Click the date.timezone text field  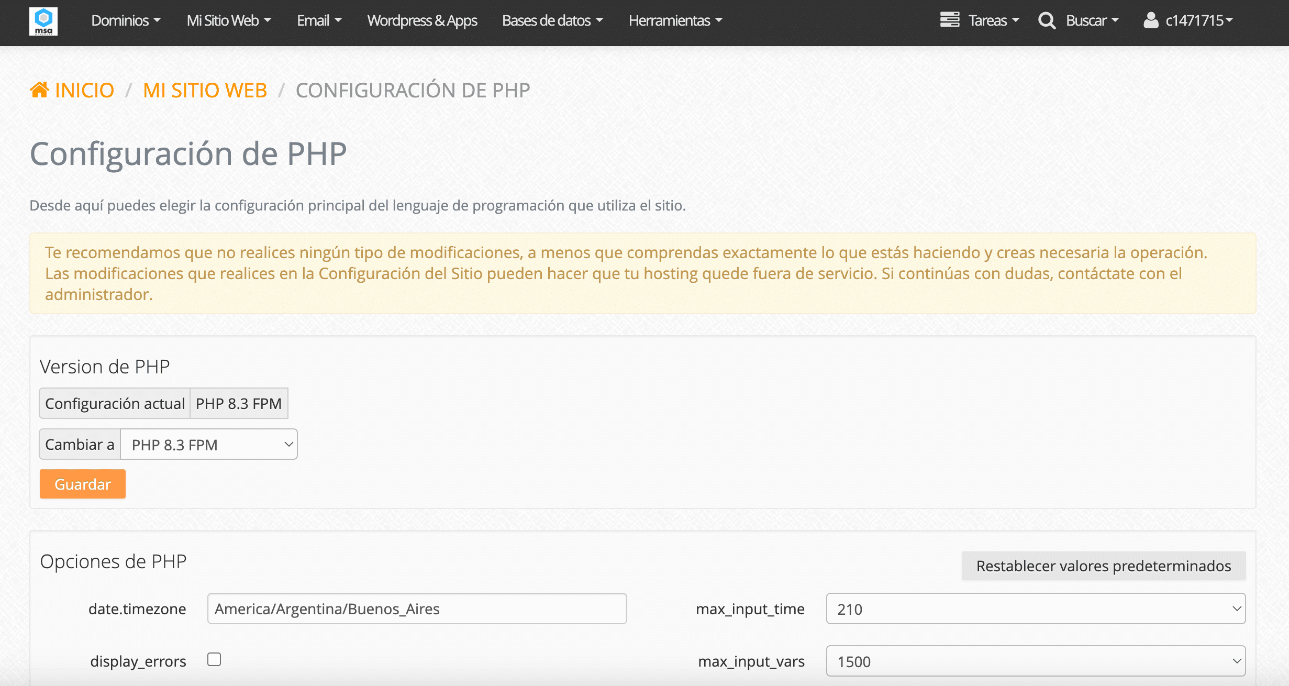pos(417,609)
